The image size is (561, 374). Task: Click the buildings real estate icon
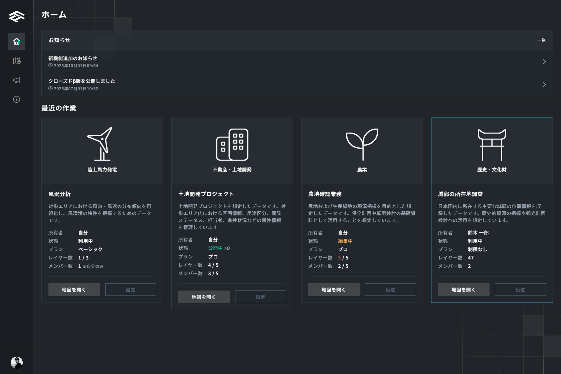coord(232,144)
